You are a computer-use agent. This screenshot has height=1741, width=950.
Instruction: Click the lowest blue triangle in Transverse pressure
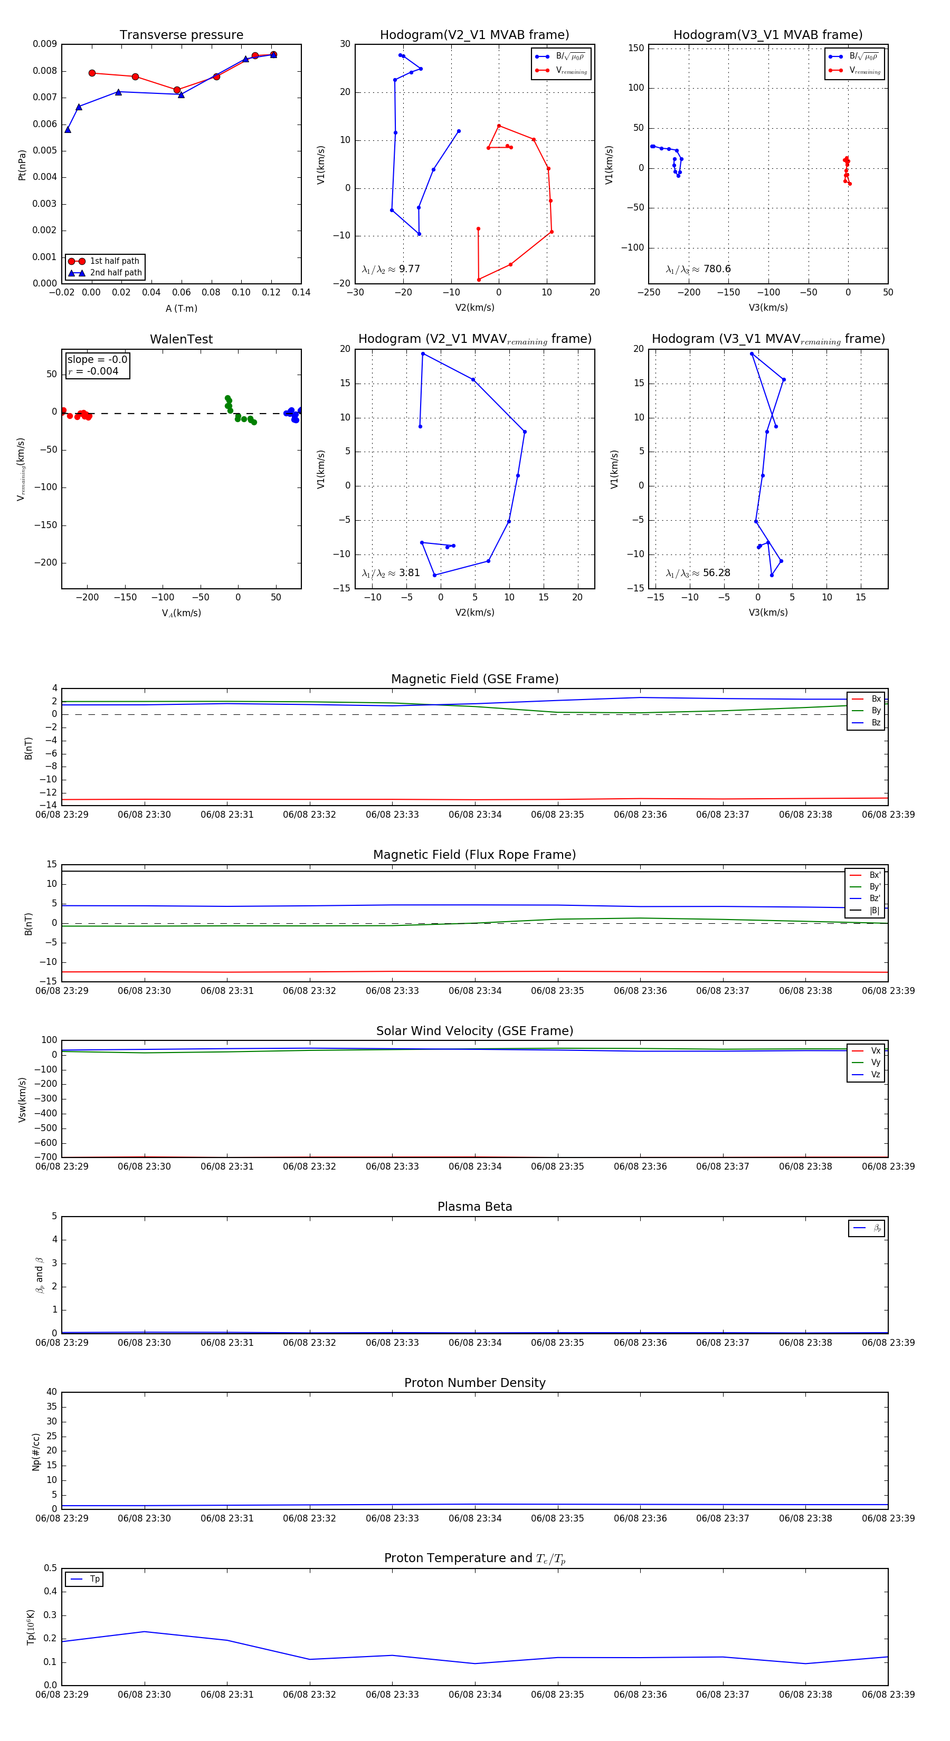(68, 129)
